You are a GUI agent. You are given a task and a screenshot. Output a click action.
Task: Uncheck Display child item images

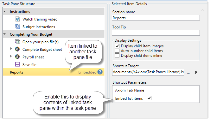pyautogui.click(x=117, y=46)
